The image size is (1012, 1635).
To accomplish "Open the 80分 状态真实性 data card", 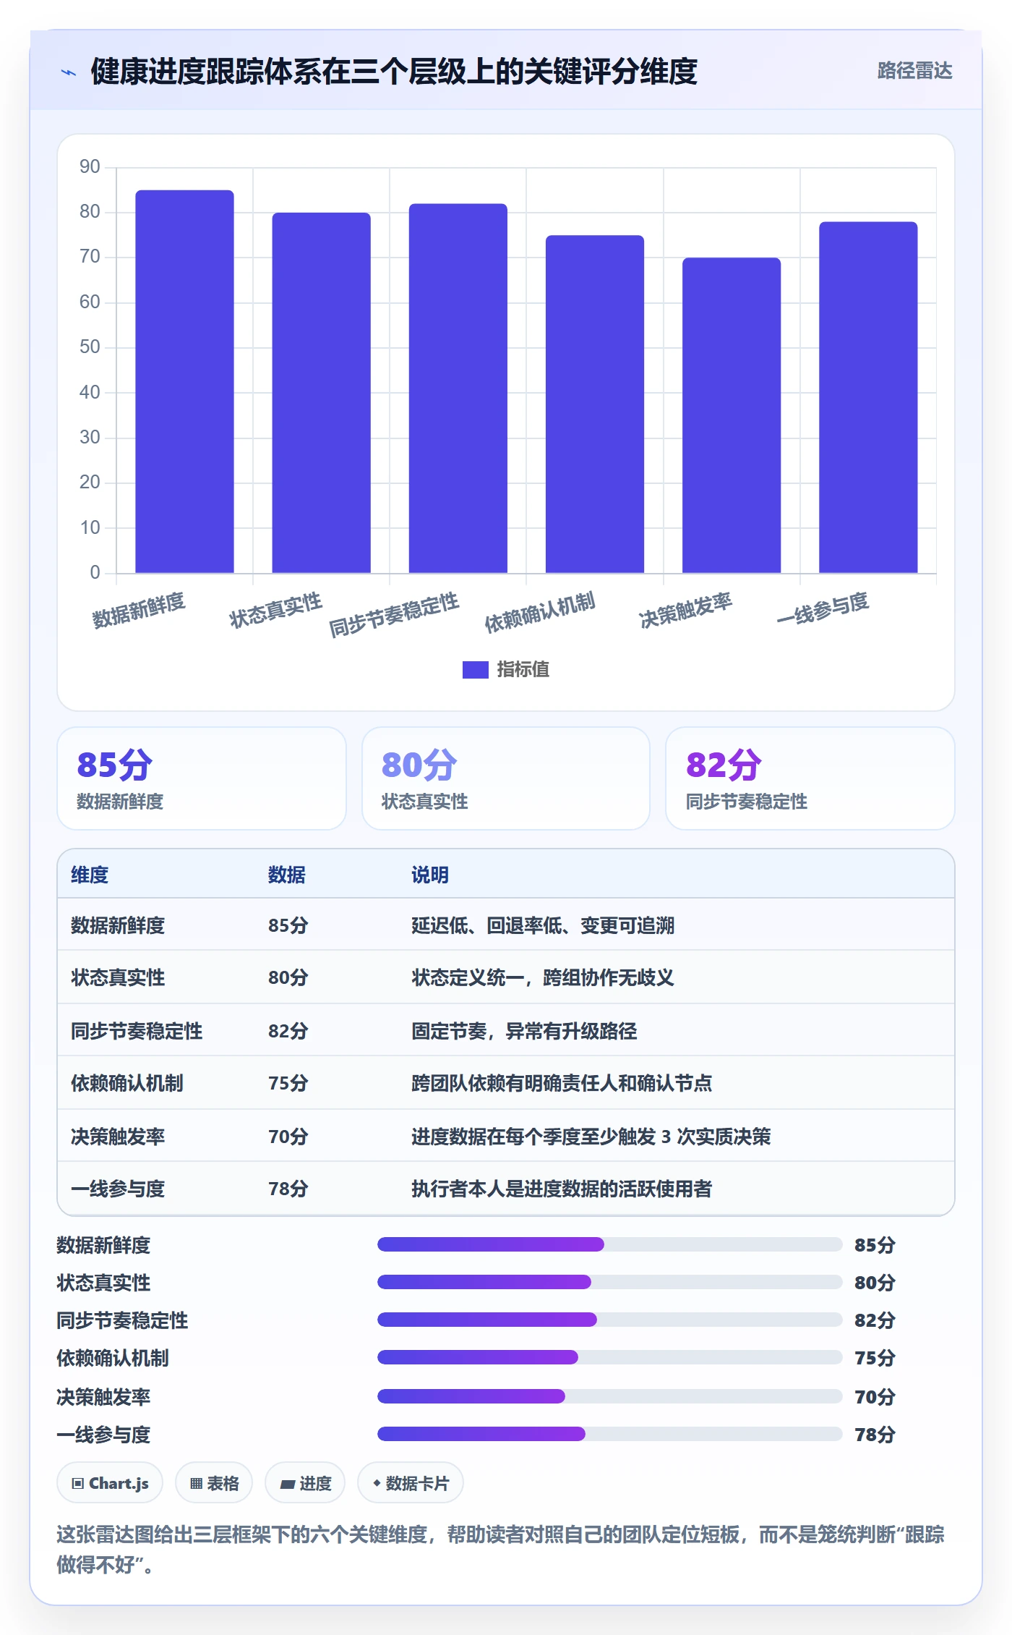I will coord(506,778).
